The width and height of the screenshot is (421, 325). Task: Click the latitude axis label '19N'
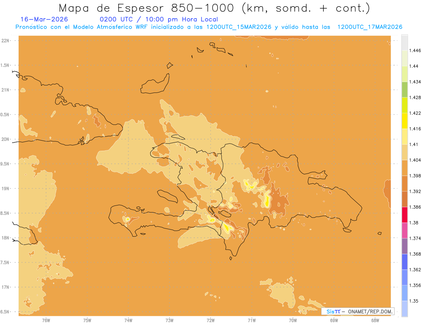click(x=5, y=189)
